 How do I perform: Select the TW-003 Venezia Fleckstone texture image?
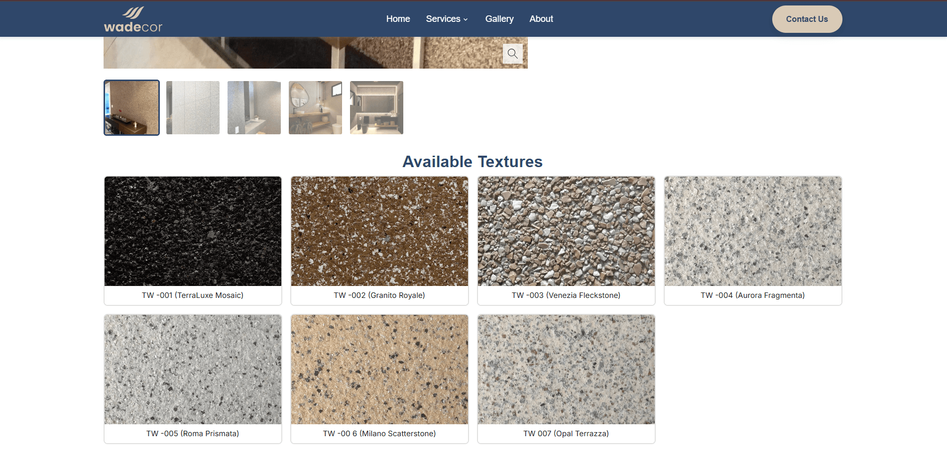[566, 231]
